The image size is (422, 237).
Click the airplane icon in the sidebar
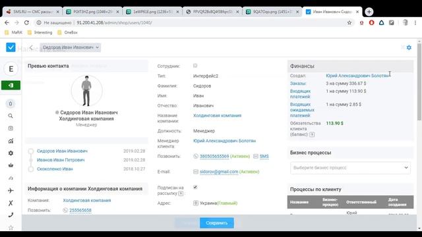[11, 190]
